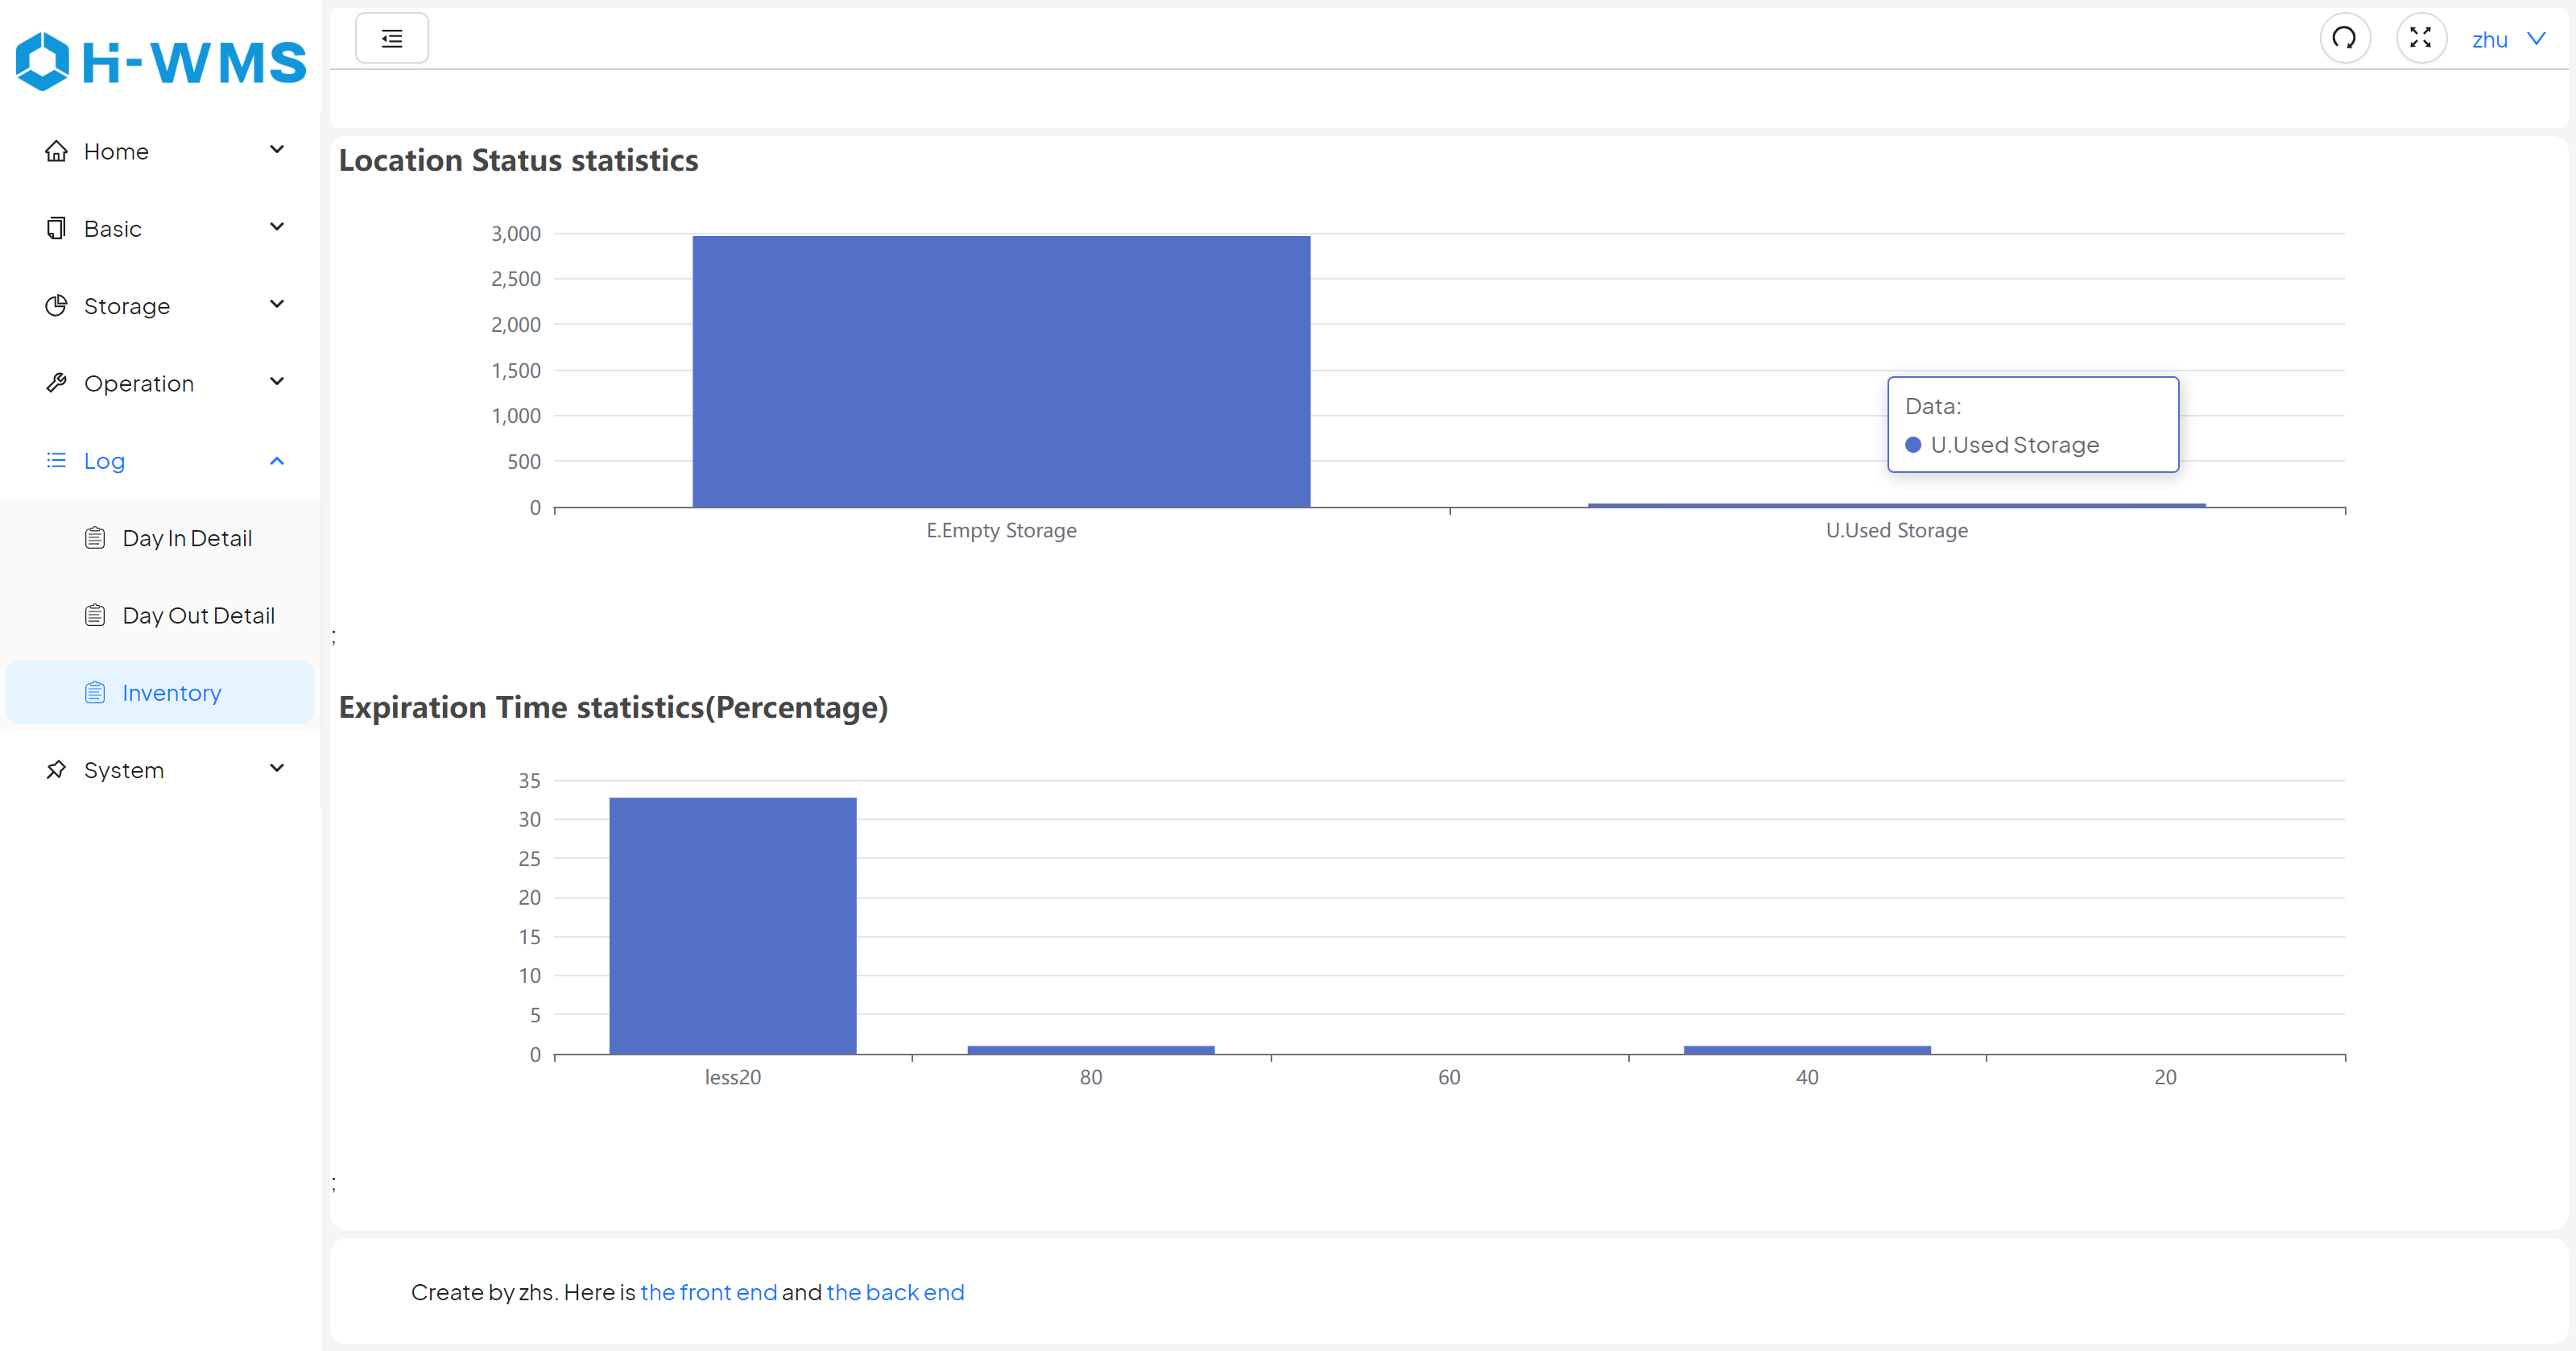Click the Inventory clipboard icon

pyautogui.click(x=95, y=693)
